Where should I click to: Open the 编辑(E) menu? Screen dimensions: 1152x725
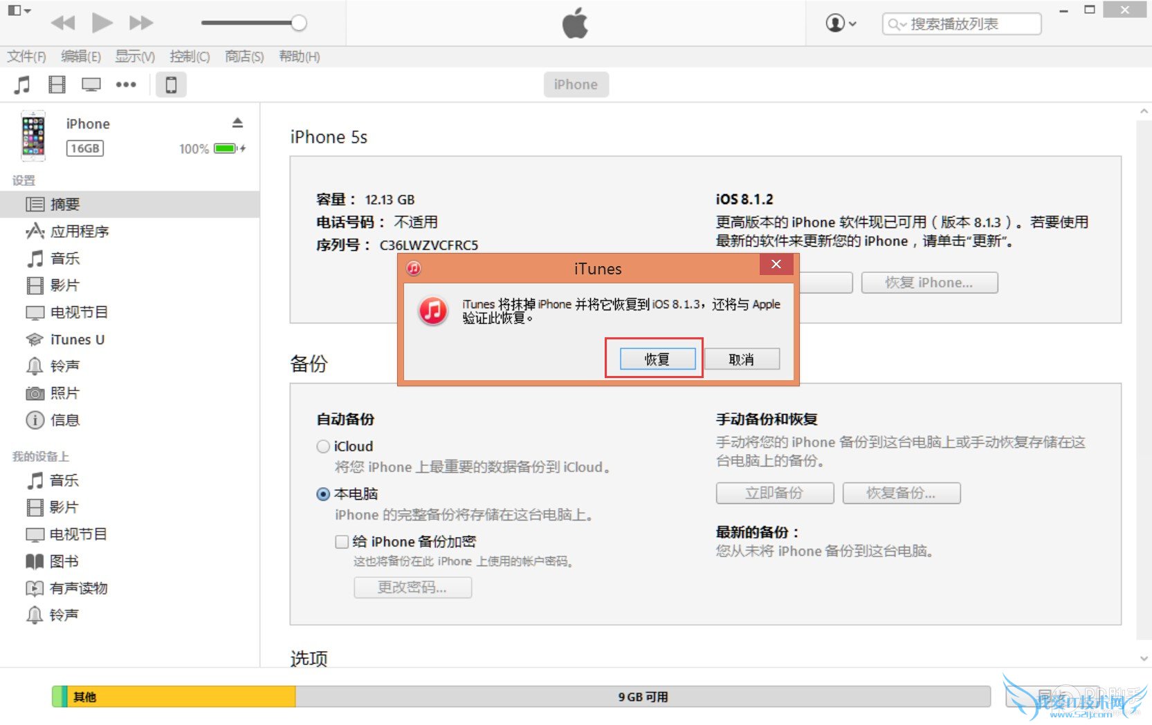click(x=81, y=57)
